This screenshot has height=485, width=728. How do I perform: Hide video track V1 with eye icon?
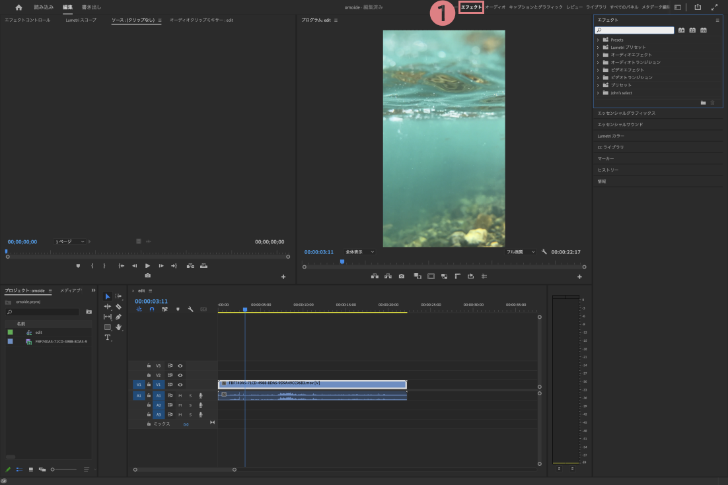(x=180, y=384)
